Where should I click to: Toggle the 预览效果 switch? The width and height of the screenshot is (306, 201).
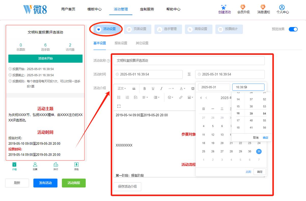(293, 29)
